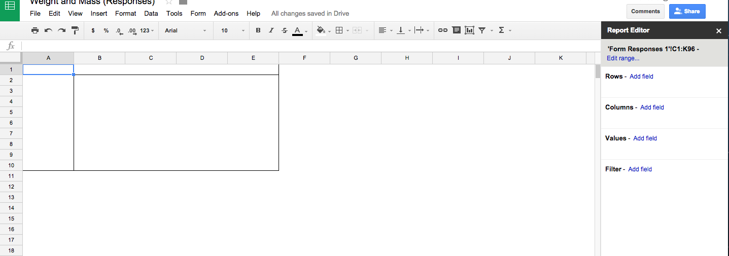Close the Report Editor panel
729x256 pixels.
coord(718,31)
